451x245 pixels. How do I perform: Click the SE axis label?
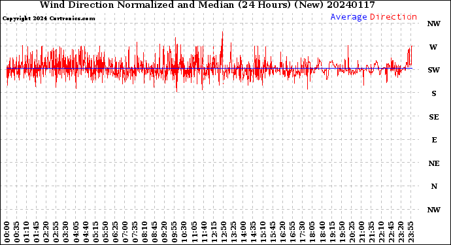434,117
